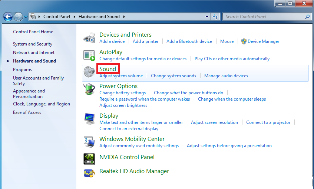Viewport: 314px width, 189px height.
Task: Click the search magnifier icon
Action: (307, 17)
